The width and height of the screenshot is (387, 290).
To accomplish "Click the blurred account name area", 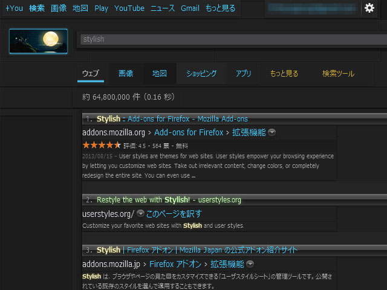I will coord(313,8).
